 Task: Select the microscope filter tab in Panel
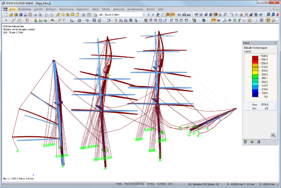[x=258, y=142]
